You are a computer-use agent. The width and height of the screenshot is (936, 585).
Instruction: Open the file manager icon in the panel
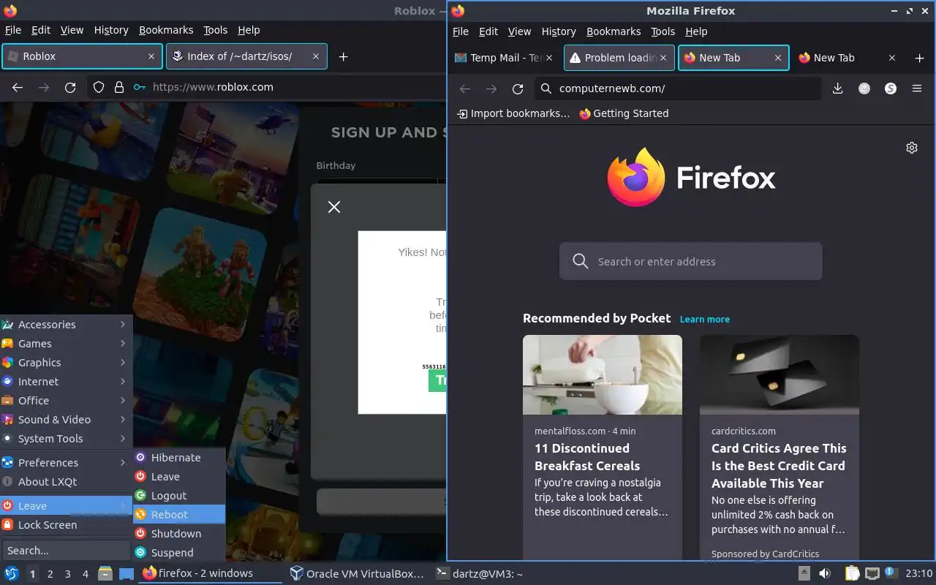(105, 573)
